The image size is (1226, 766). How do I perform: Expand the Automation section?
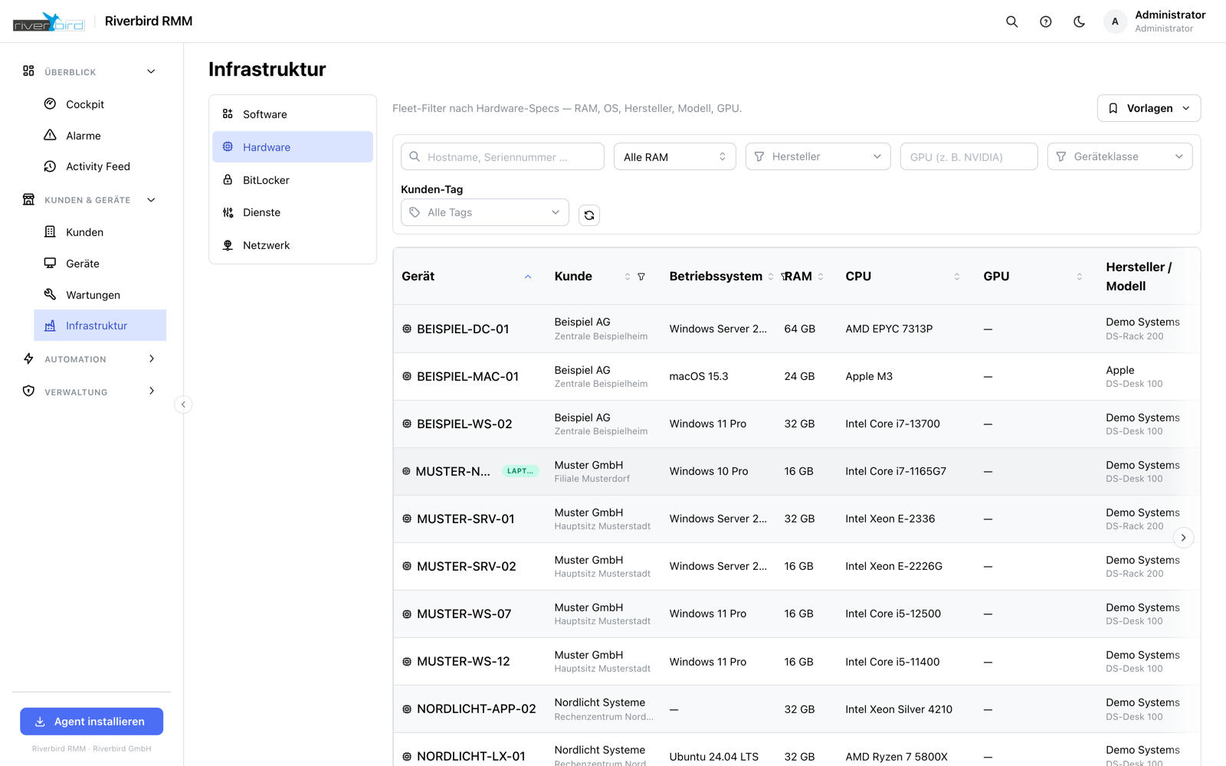(89, 359)
